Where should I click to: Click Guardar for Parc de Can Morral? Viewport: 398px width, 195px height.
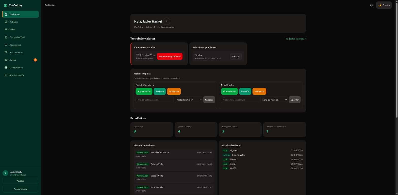point(209,100)
